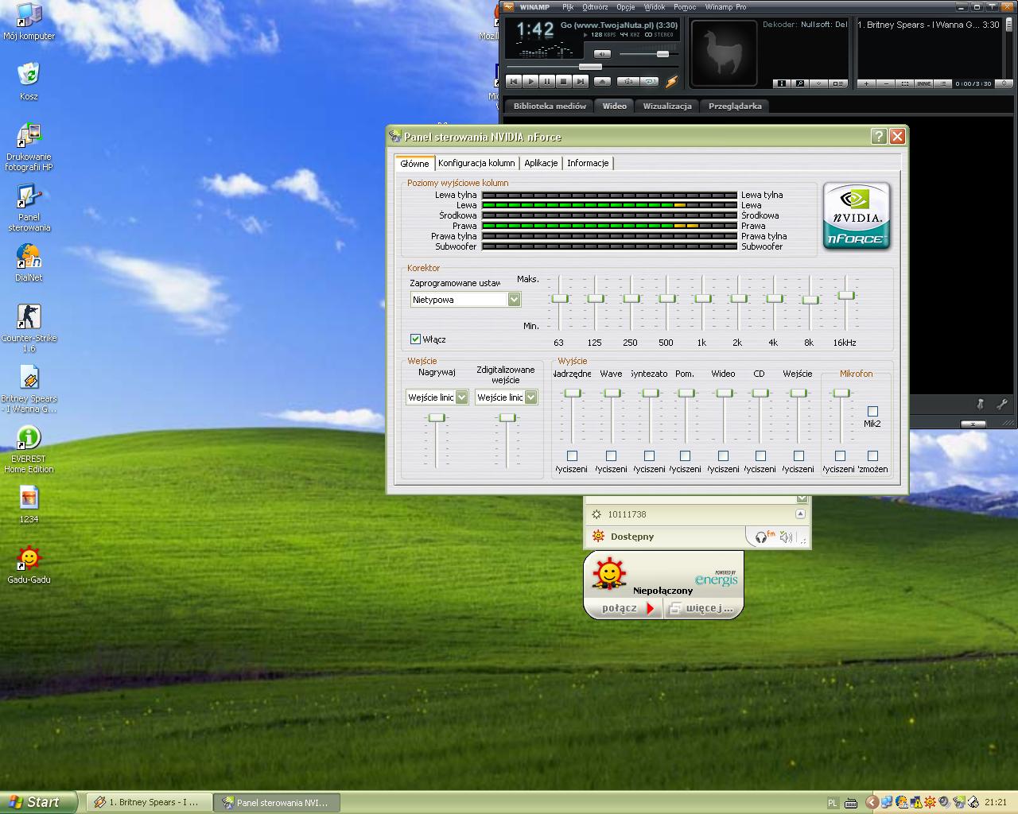
Task: Toggle Winamp shuffle button
Action: pyautogui.click(x=628, y=81)
